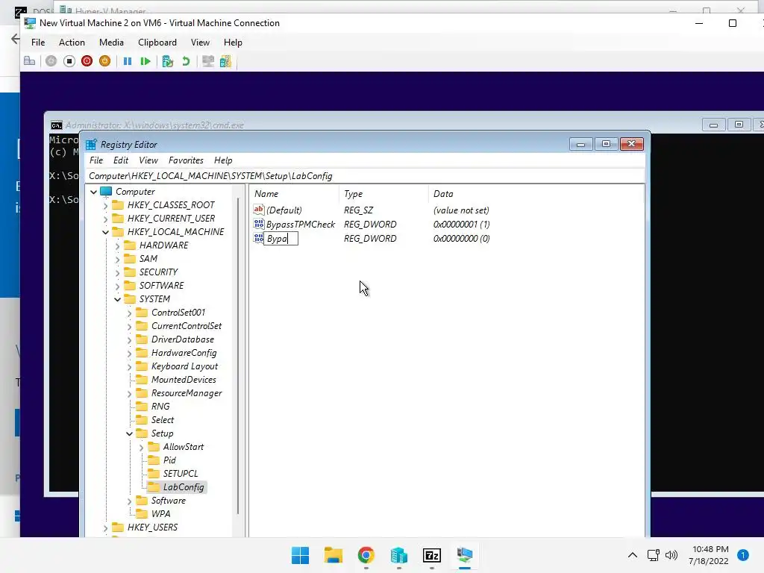Expand HKEY_CLASSES_ROOT
Screen dimensions: 764x573
(x=105, y=206)
